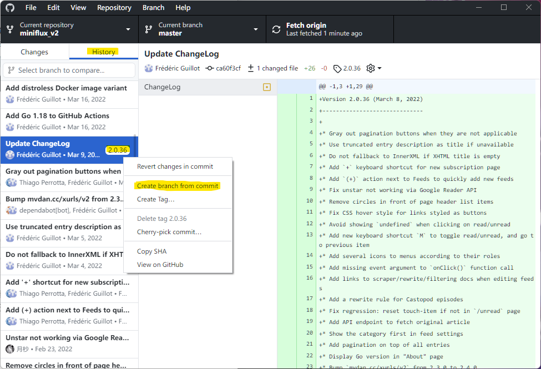The image size is (541, 369).
Task: Click the branch icon beside Current branch
Action: (x=149, y=29)
